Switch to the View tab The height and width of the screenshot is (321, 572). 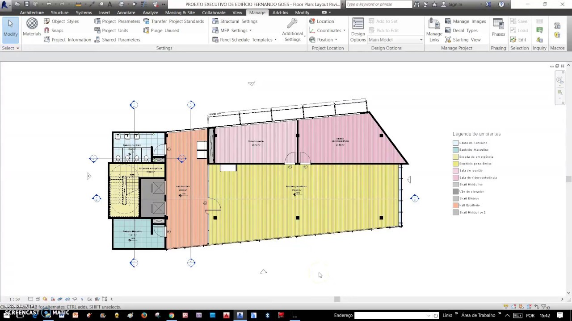point(237,12)
